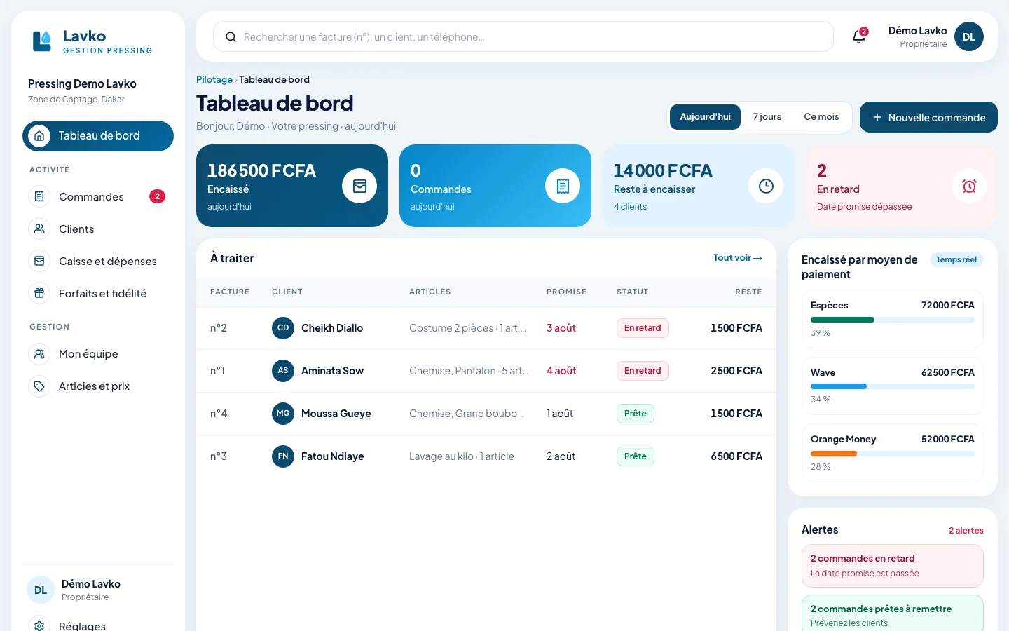
Task: Click the Mon équipe icon
Action: (39, 353)
